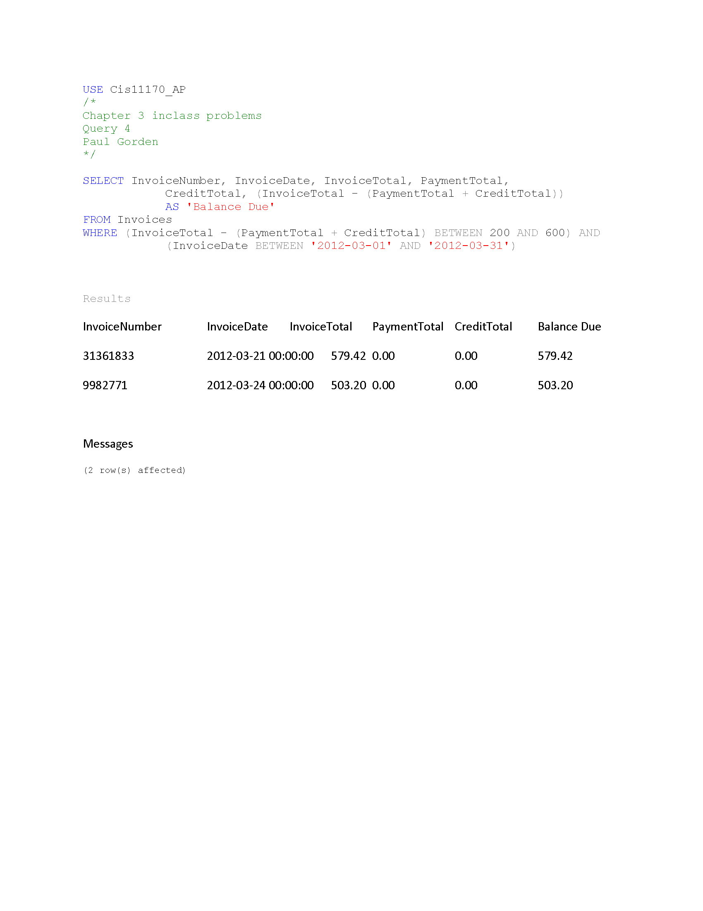
Task: Click 'Invoices' table name in the FROM clause
Action: click(x=144, y=220)
